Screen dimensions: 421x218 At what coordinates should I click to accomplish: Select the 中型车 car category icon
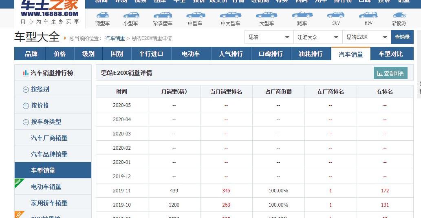click(x=196, y=15)
